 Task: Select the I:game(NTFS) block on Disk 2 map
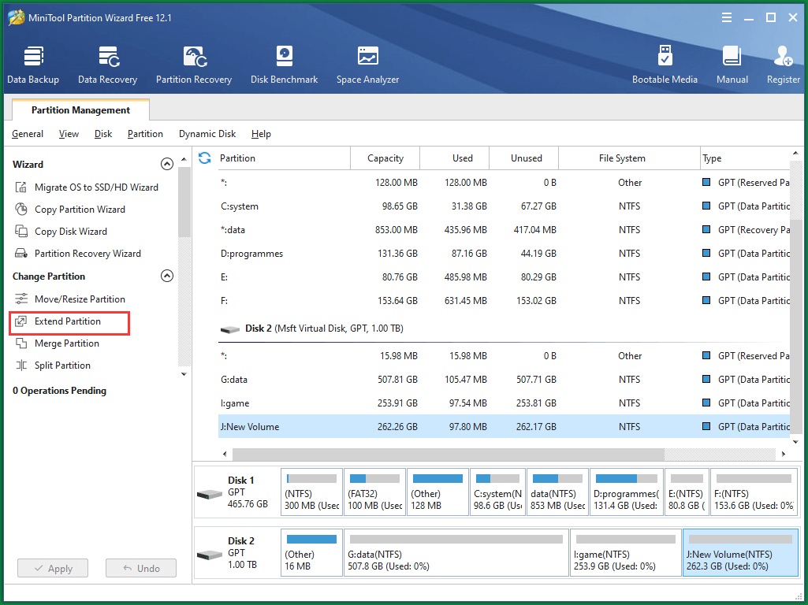[626, 552]
